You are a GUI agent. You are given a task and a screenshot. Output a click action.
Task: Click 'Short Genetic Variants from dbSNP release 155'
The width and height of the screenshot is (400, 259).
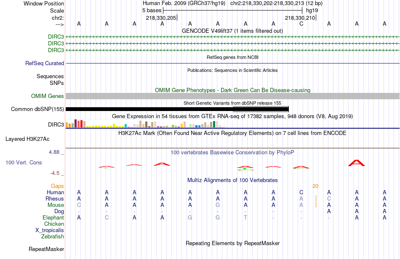click(232, 103)
